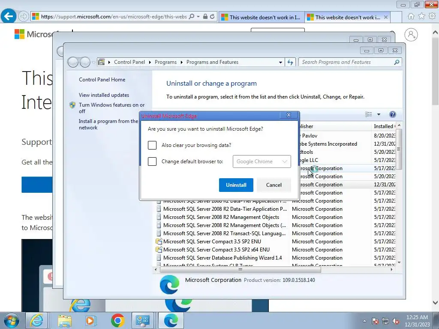Cancel the Uninstall Microsoft Edge dialog
Viewport: 439px width, 329px height.
pyautogui.click(x=274, y=185)
